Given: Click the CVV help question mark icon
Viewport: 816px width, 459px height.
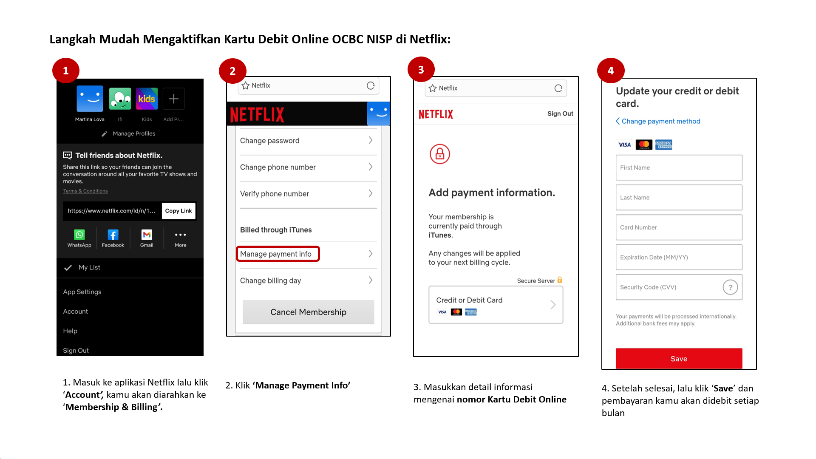Looking at the screenshot, I should 730,287.
